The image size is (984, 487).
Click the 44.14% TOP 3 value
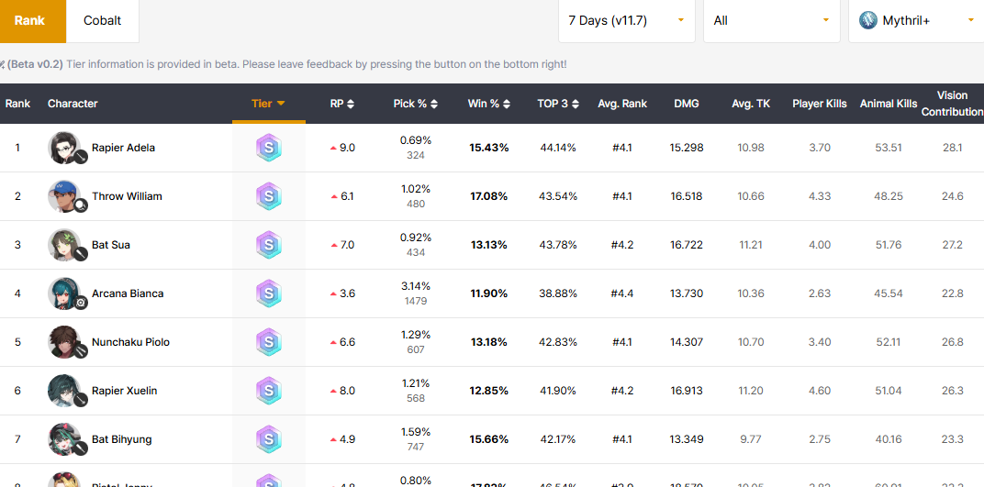558,148
